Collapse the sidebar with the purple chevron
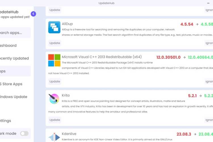 point(33,14)
